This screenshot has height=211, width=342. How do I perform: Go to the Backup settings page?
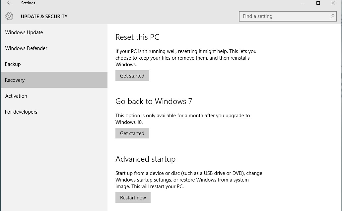pos(13,64)
